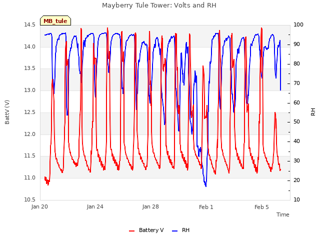320x240 pixels.
Task: Click the 20 RH tick label
Action: coord(296,180)
